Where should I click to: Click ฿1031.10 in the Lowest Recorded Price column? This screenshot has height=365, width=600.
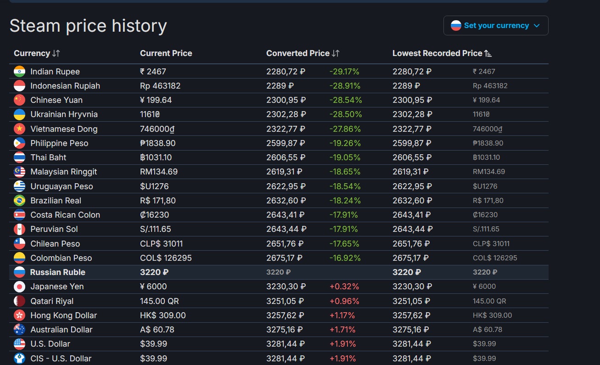[487, 157]
